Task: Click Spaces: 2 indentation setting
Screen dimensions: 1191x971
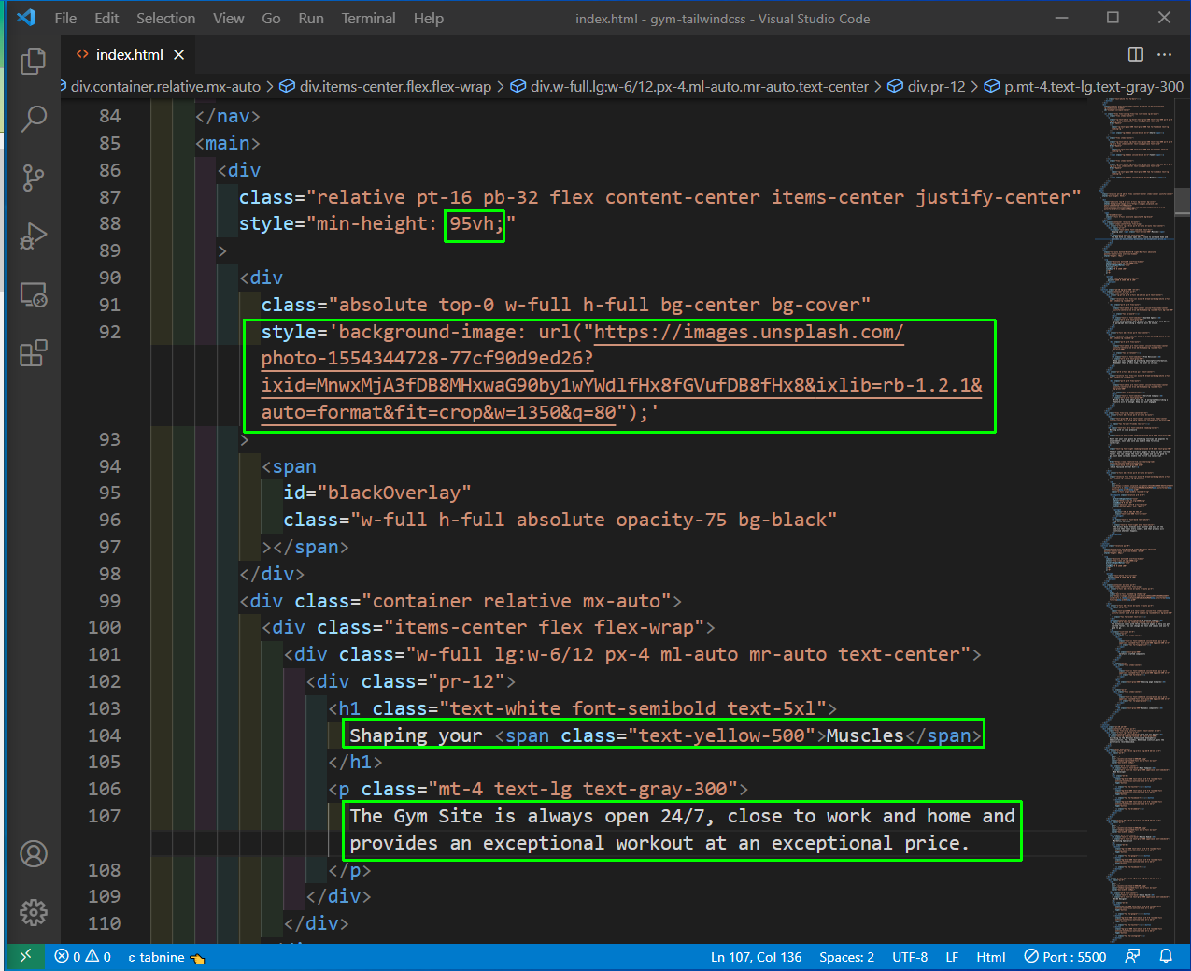Action: click(846, 957)
